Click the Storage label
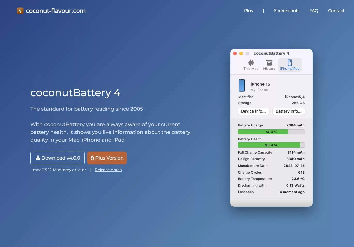 (x=245, y=103)
